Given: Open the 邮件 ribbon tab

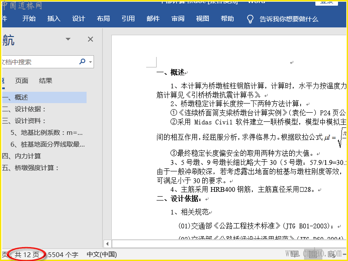Looking at the screenshot, I should click(153, 19).
